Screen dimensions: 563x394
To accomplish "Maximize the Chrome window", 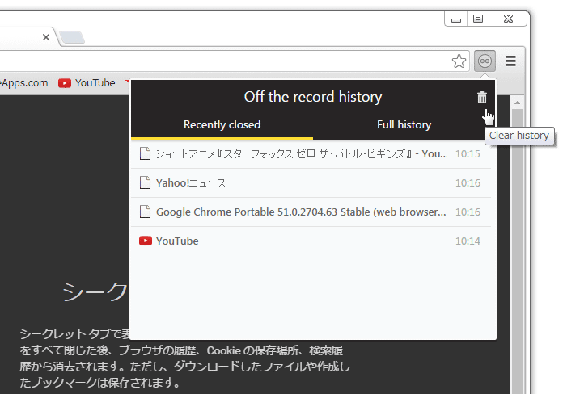I will point(478,19).
